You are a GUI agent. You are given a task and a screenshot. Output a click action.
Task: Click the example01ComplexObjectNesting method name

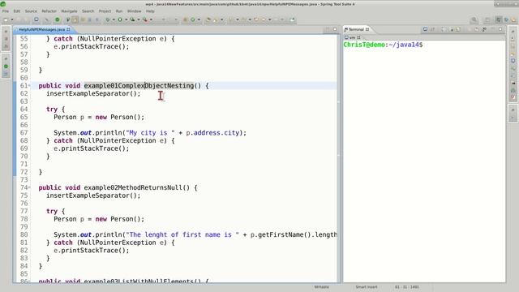point(139,86)
